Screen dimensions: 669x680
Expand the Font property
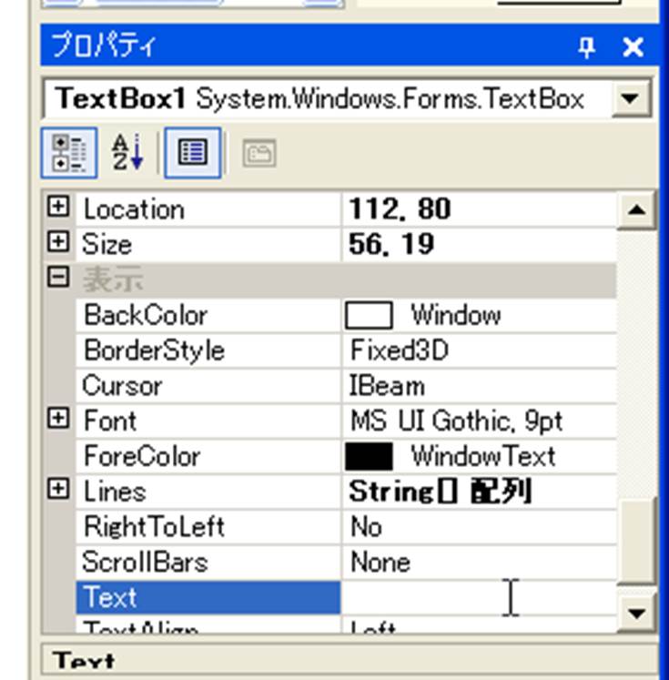coord(58,420)
